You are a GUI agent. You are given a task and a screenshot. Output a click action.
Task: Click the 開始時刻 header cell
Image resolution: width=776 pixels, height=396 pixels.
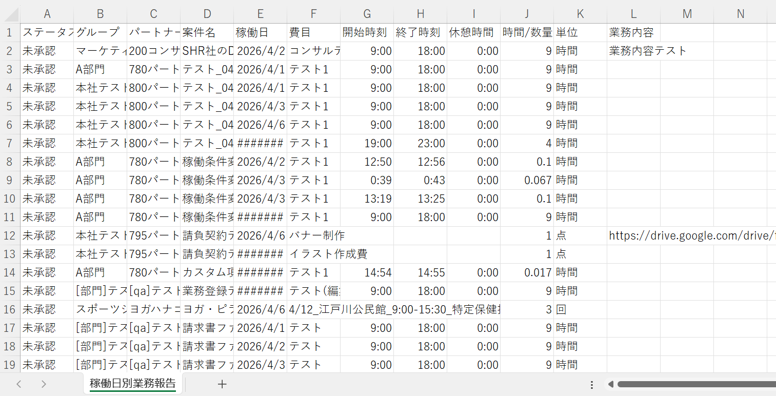[x=367, y=33]
